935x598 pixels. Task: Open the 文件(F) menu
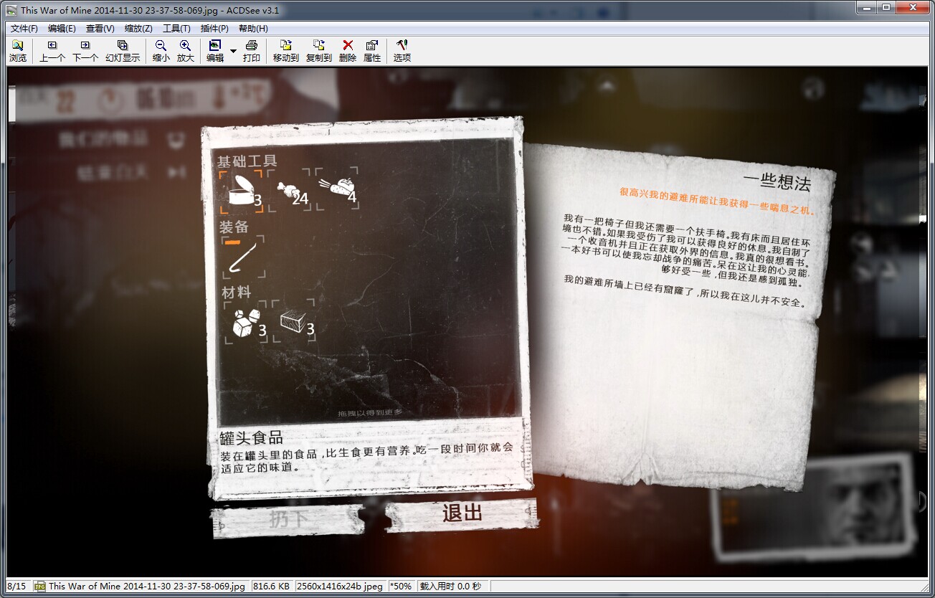[24, 29]
